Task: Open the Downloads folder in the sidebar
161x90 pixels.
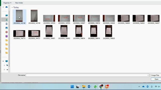Action: click(x=7, y=19)
